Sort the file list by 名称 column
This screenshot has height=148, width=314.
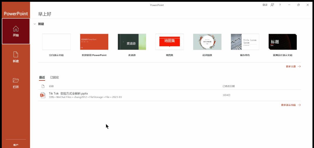pyautogui.click(x=51, y=86)
